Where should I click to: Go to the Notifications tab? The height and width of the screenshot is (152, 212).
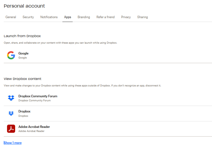pos(49,17)
